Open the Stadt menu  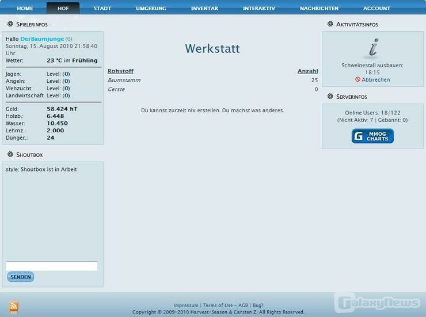[102, 9]
